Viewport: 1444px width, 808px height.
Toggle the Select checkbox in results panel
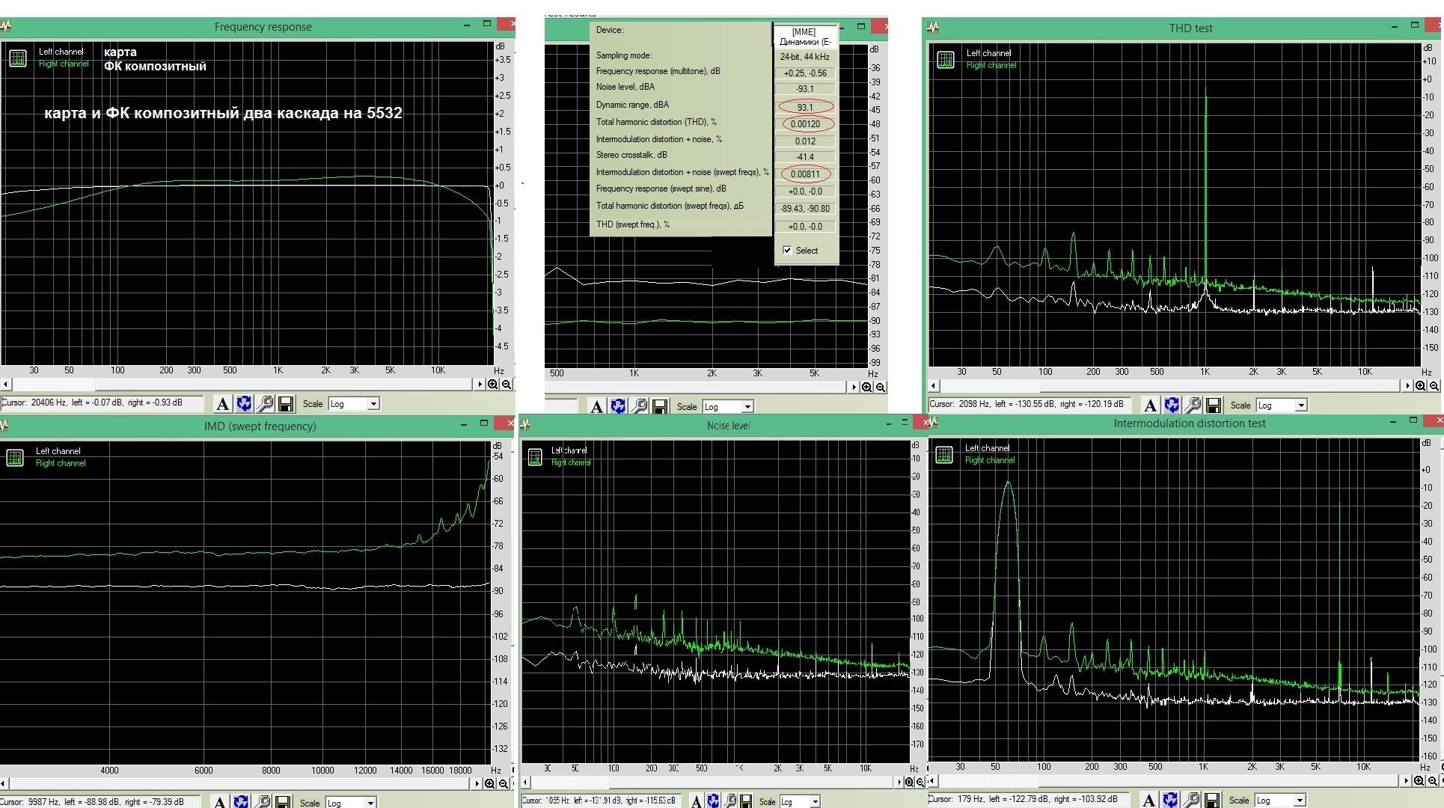pos(787,251)
